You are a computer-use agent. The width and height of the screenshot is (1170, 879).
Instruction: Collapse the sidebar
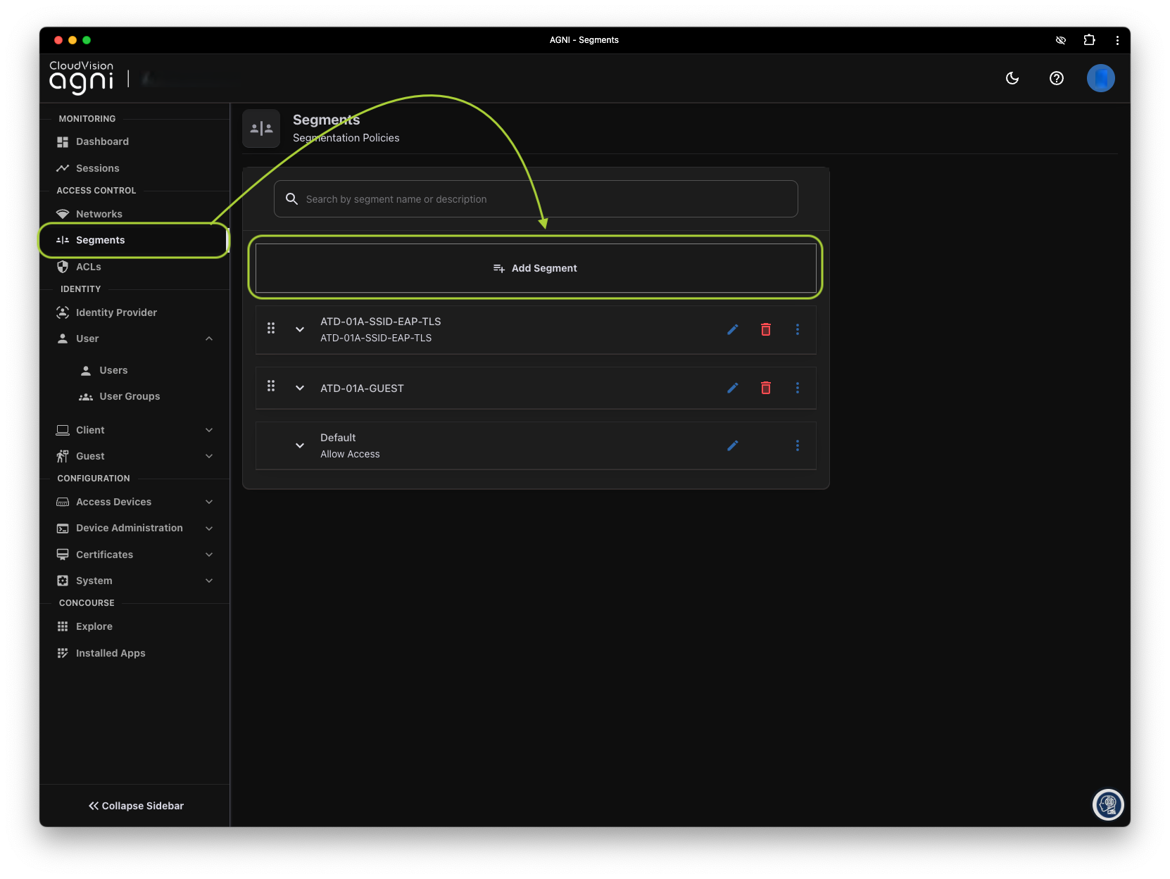pyautogui.click(x=136, y=806)
